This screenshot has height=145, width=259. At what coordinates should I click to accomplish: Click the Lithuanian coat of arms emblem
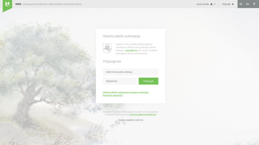107,48
